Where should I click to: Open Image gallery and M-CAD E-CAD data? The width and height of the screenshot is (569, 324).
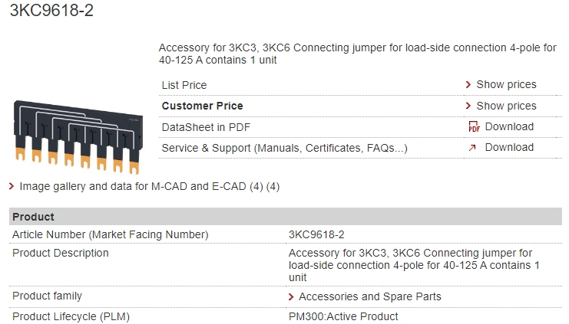[150, 186]
